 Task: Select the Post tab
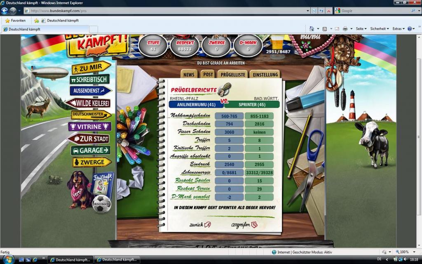pyautogui.click(x=208, y=75)
